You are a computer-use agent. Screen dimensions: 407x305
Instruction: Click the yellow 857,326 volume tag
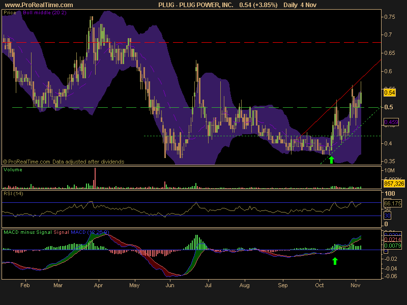click(x=394, y=184)
